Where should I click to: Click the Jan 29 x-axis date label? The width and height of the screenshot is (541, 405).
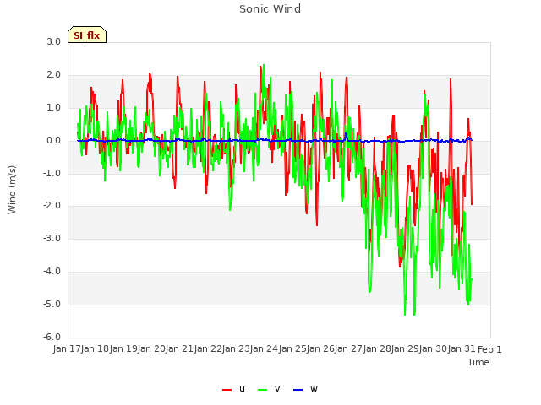coord(405,349)
